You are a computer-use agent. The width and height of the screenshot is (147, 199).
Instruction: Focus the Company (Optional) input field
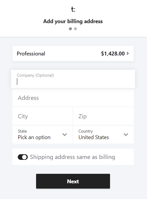coord(73,79)
